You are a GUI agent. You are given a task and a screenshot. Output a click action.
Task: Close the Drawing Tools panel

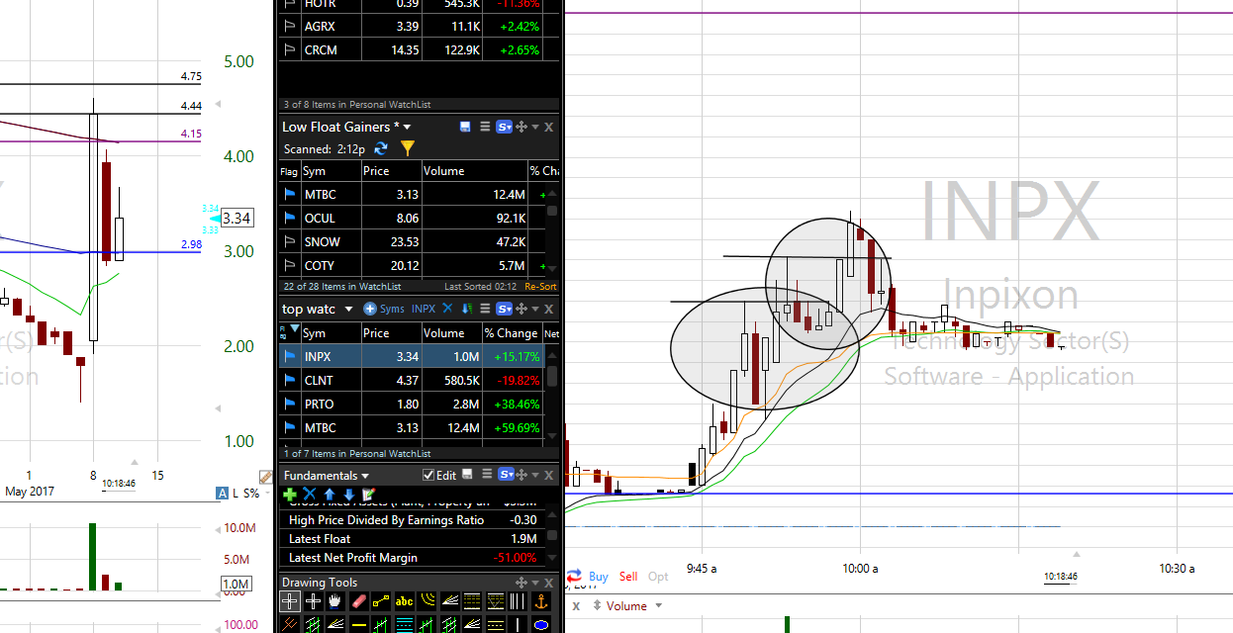(x=548, y=583)
